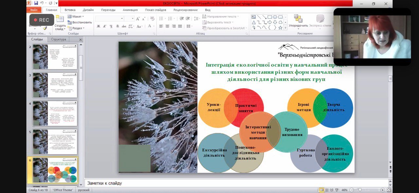Toggle italic (К) formatting
419x193 pixels.
click(104, 26)
